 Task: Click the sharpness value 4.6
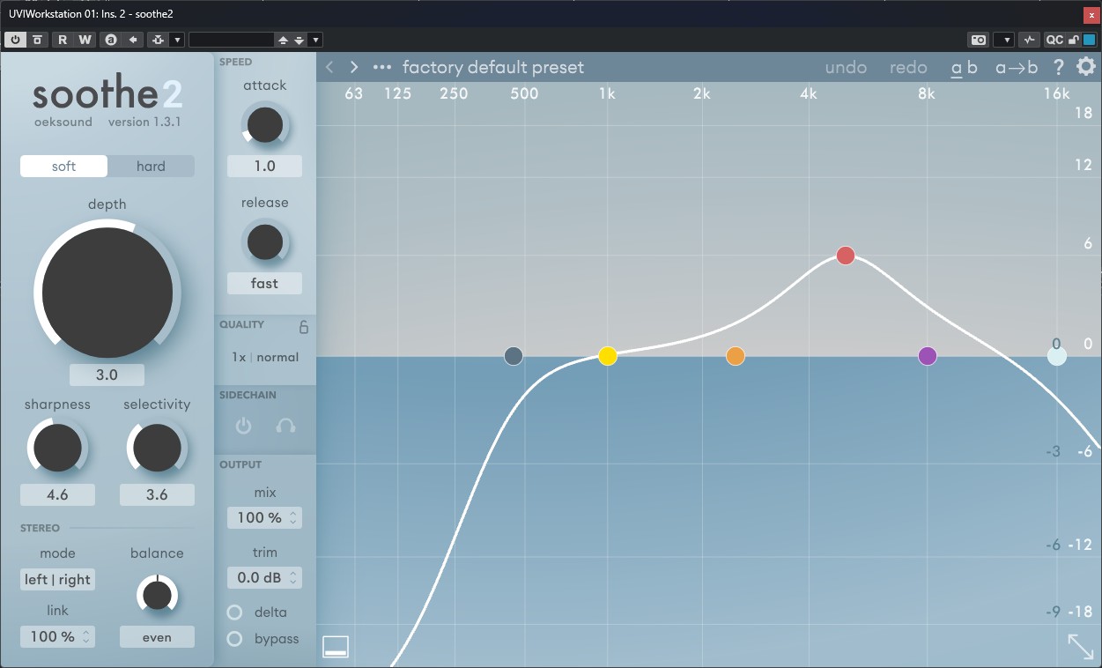(57, 494)
